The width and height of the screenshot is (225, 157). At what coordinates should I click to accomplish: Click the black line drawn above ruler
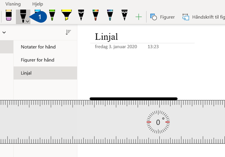(x=133, y=99)
